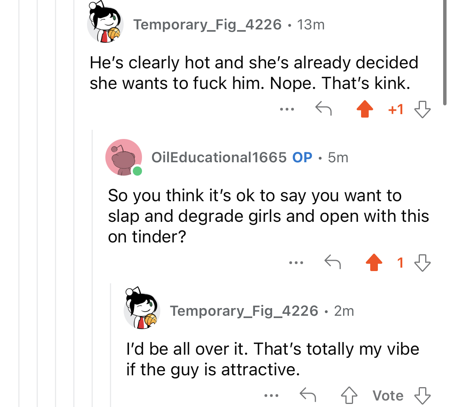Viewport: 450px width, 407px height.
Task: Downvote the first Temporary_Fig_4226 comment
Action: click(423, 109)
